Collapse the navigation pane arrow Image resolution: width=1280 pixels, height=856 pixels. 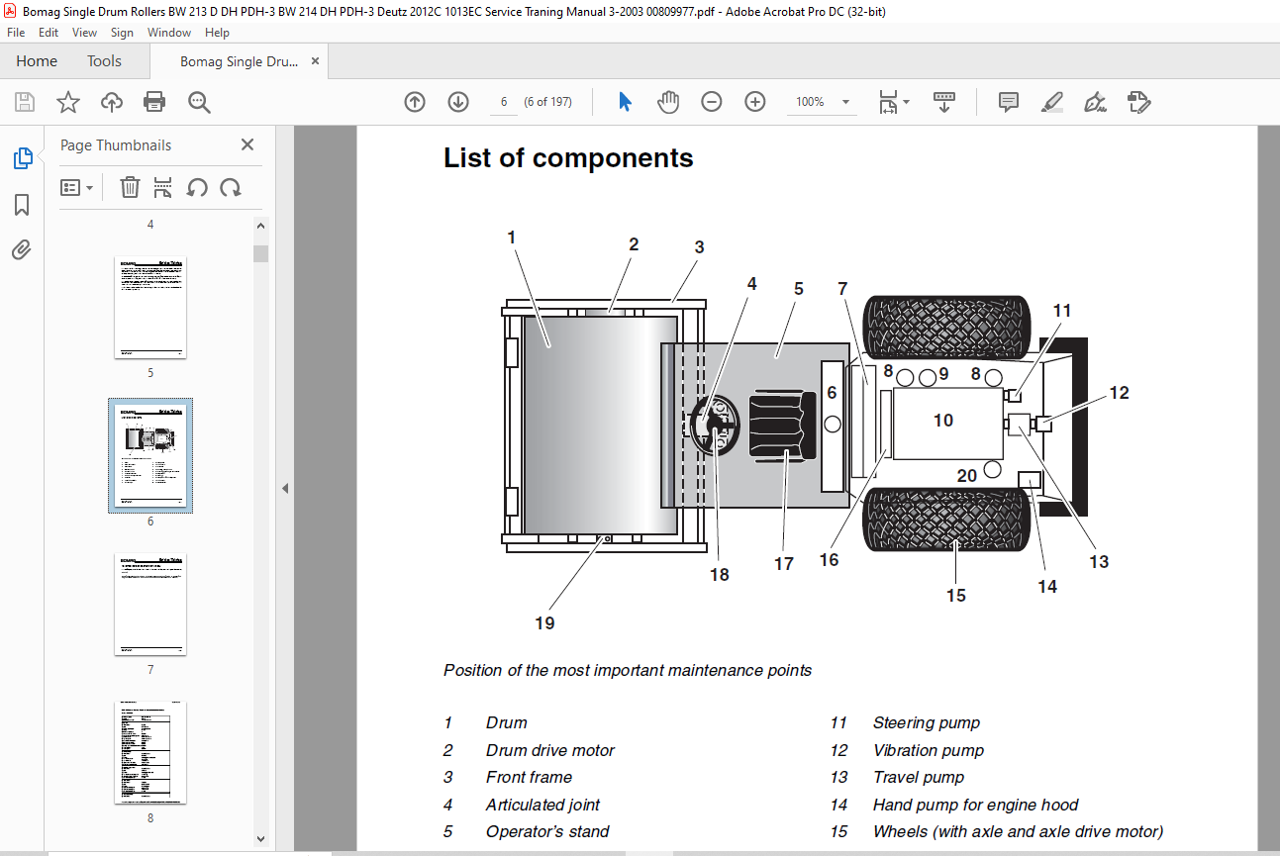285,488
